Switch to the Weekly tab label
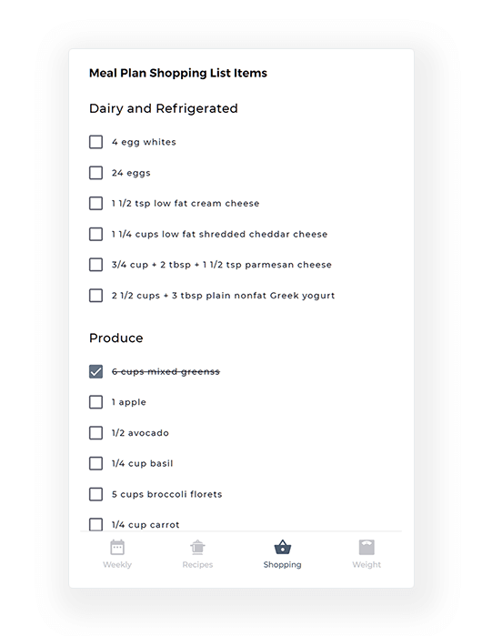 (x=117, y=565)
